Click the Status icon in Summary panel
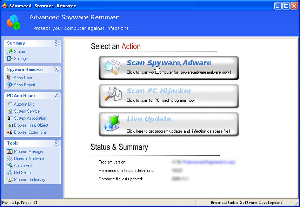 point(10,52)
